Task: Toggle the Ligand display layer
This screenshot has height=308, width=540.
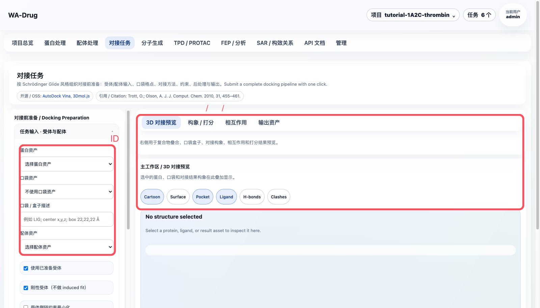Action: pyautogui.click(x=226, y=197)
